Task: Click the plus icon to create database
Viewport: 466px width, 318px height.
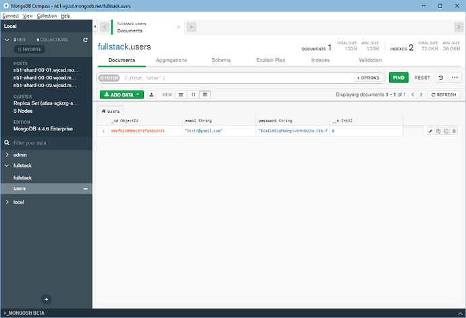Action: coord(46,298)
